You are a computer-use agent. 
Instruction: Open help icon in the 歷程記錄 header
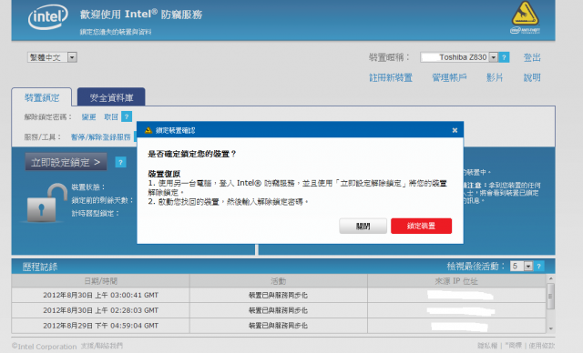(538, 267)
